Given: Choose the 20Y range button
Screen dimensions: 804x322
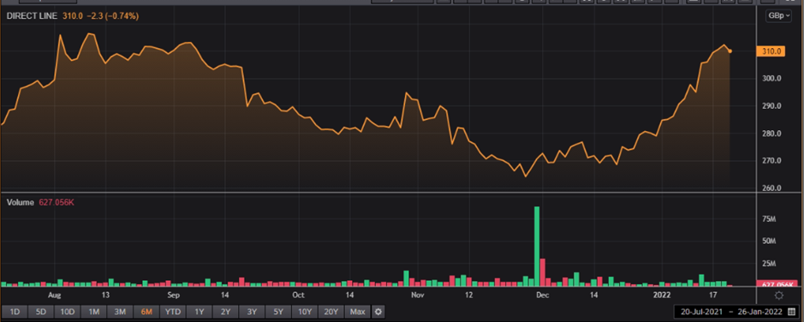Looking at the screenshot, I should point(331,311).
